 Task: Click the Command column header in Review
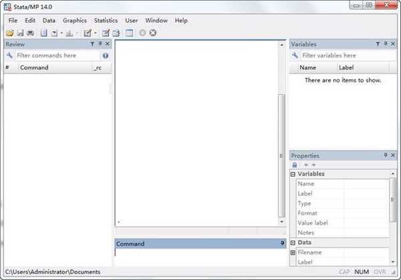[55, 68]
